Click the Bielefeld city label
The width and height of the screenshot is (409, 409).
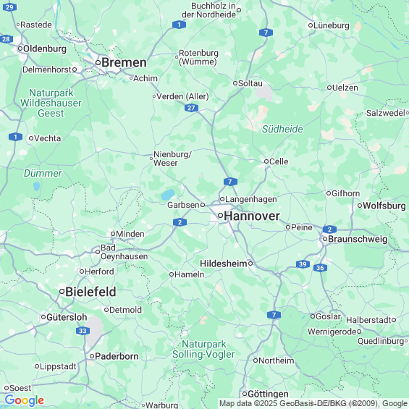coord(90,292)
